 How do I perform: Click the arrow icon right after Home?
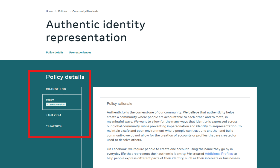point(56,11)
